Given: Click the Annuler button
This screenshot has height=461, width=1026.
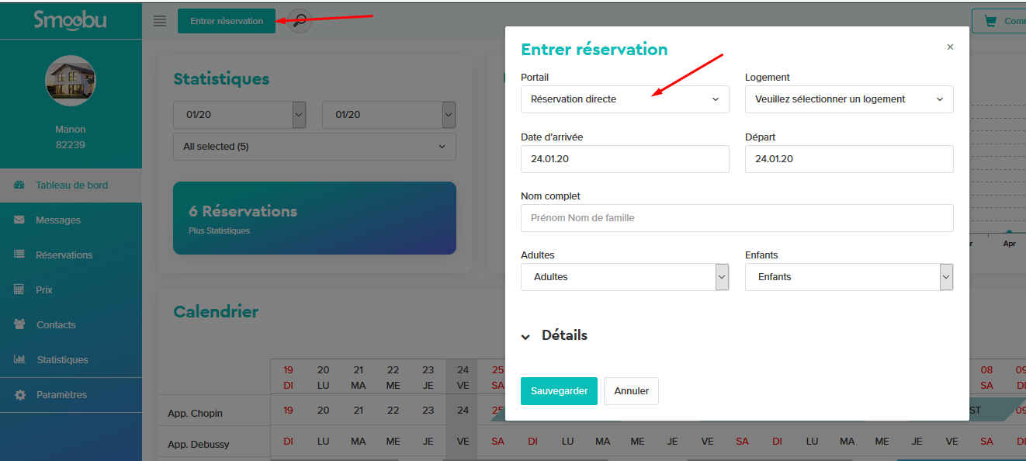Looking at the screenshot, I should (631, 391).
